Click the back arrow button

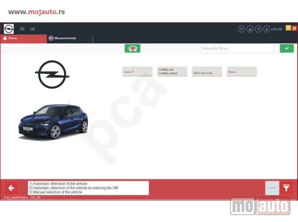[x=11, y=188]
